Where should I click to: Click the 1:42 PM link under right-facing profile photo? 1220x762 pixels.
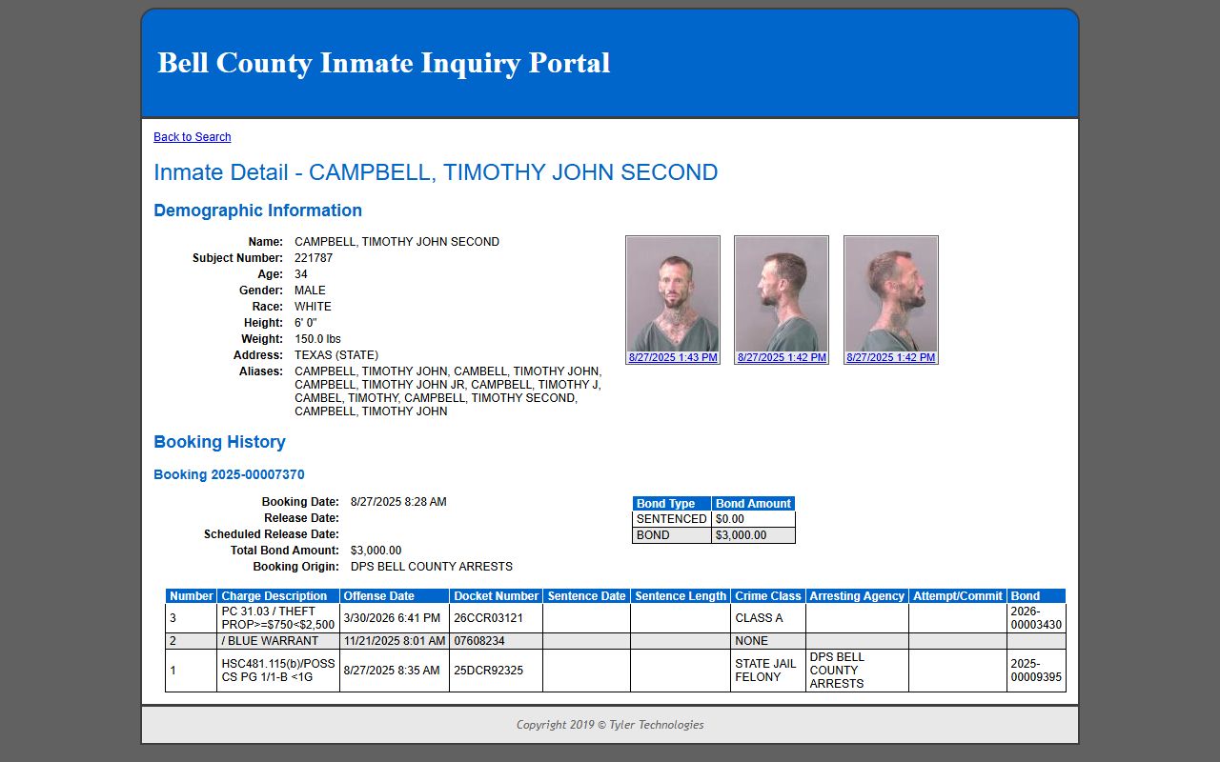pyautogui.click(x=891, y=358)
